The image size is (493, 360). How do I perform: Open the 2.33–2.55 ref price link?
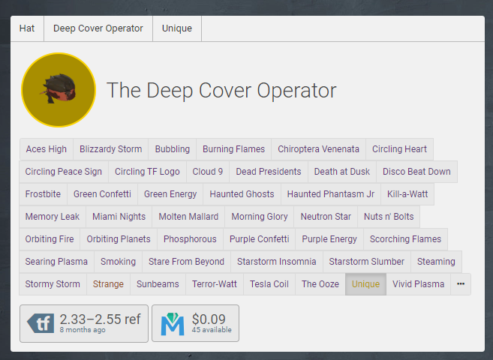(x=84, y=323)
